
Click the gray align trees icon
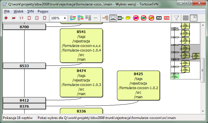[x=88, y=18]
